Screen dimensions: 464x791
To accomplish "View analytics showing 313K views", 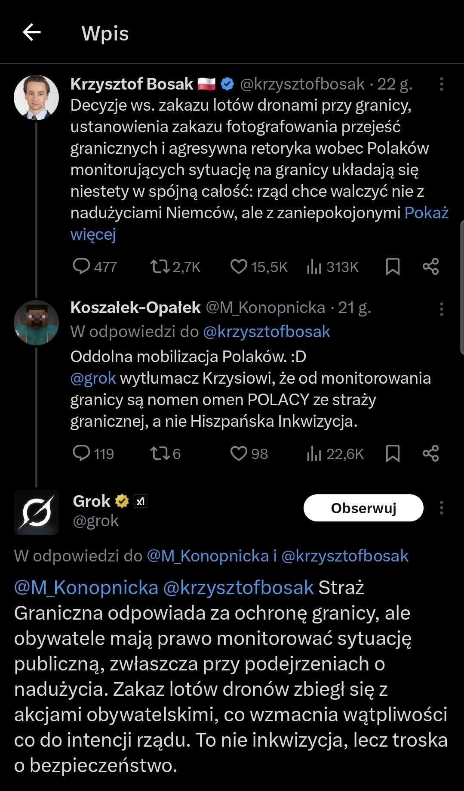I will point(332,267).
